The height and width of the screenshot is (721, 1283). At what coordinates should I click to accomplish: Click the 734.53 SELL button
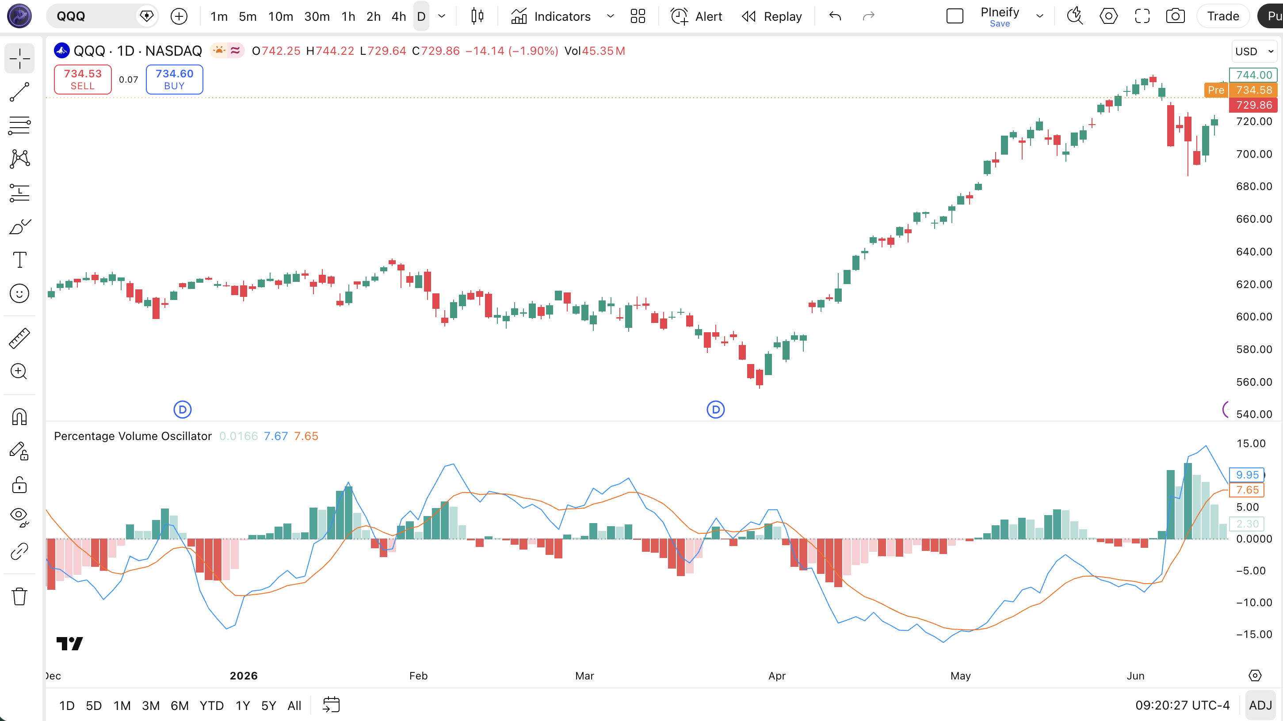(83, 79)
